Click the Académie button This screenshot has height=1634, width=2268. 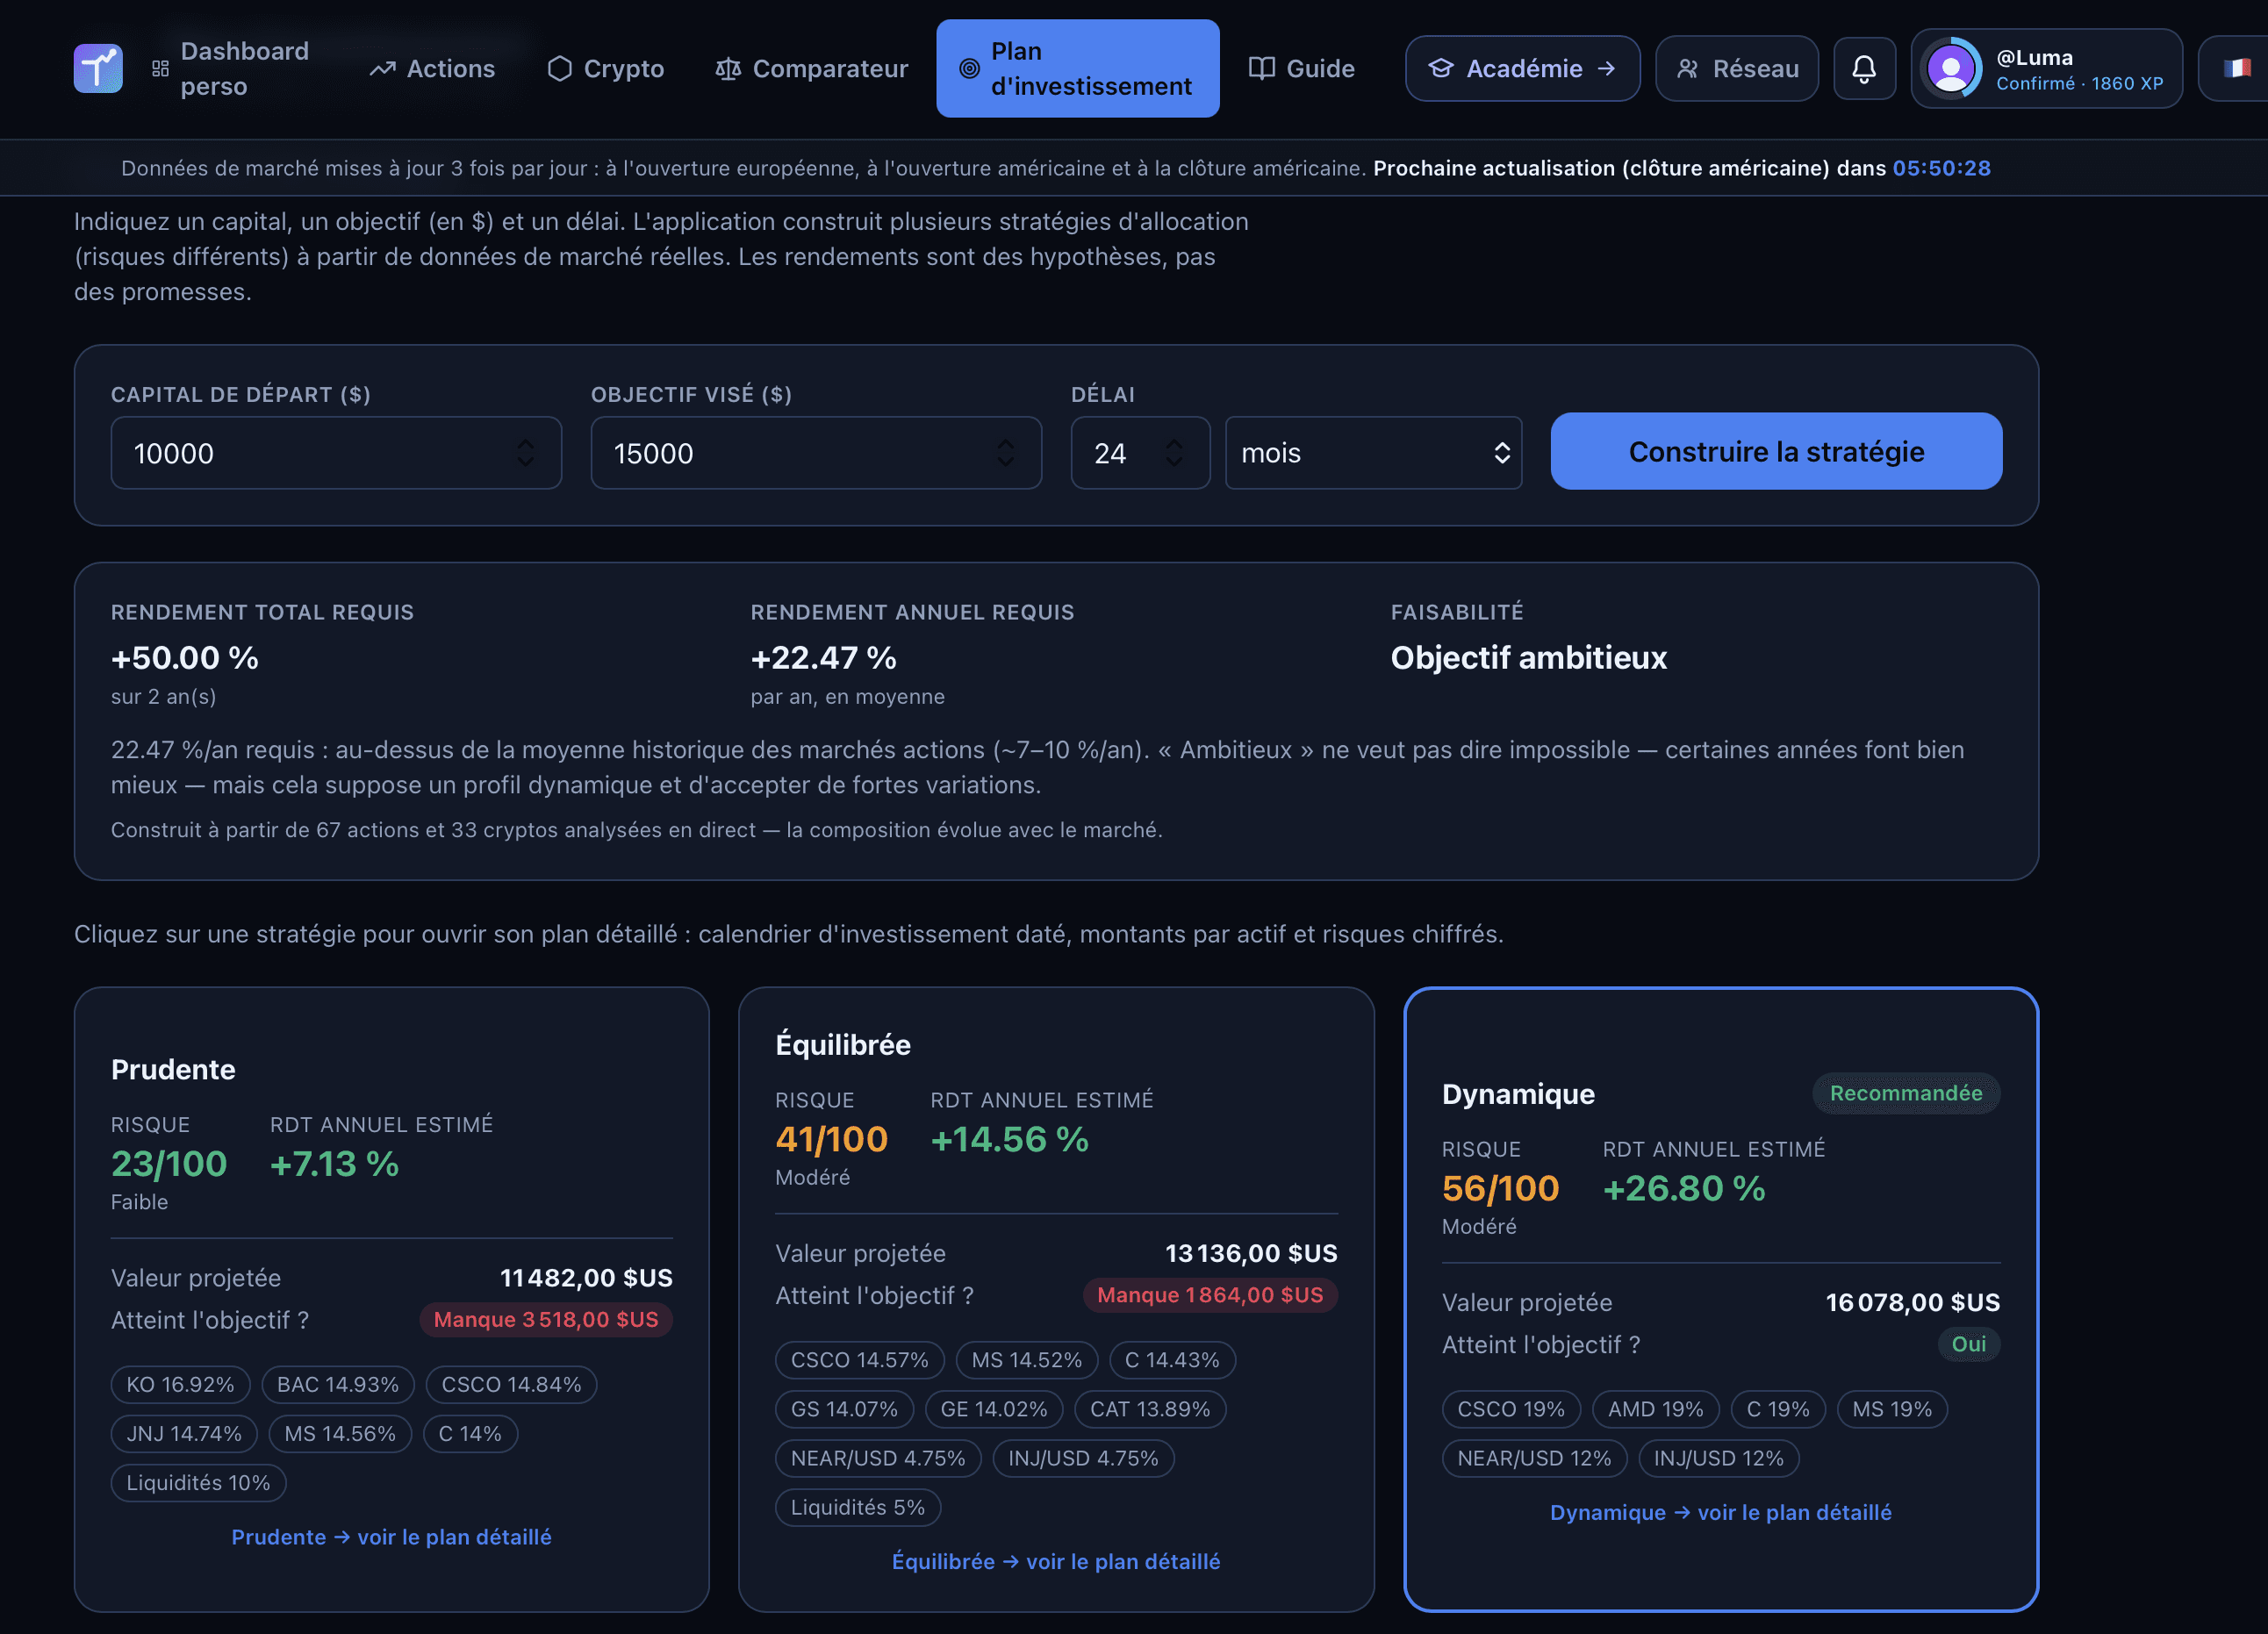[1522, 68]
